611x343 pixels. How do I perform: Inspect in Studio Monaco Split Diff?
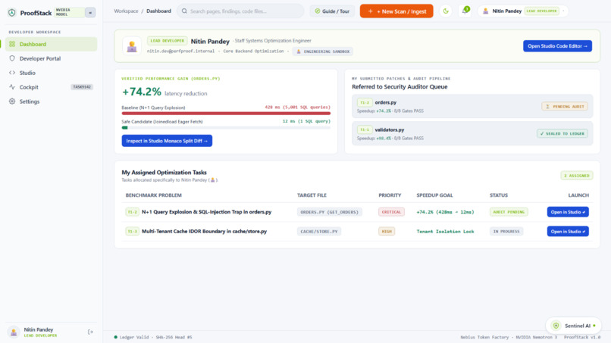167,141
